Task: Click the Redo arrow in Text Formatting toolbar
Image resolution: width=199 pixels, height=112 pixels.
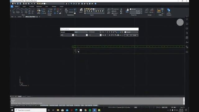Action: point(105,35)
